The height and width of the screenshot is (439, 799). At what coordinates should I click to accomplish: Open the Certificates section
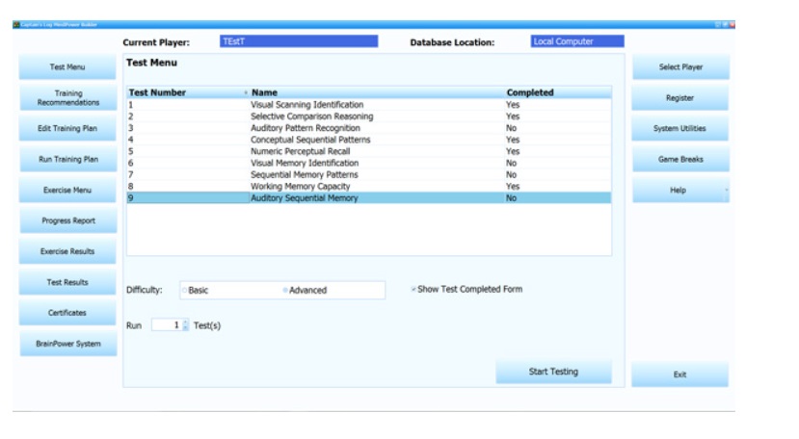coord(68,313)
